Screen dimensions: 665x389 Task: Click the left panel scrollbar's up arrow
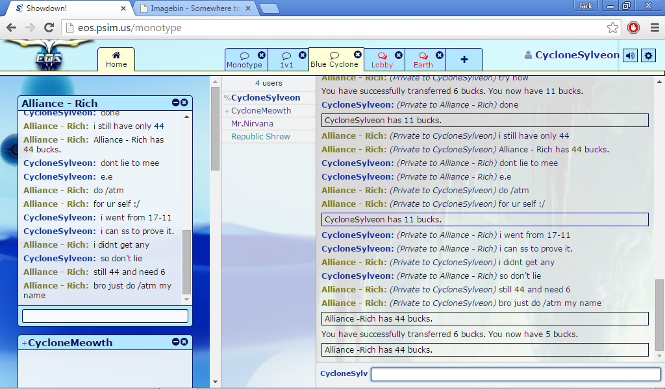point(215,82)
